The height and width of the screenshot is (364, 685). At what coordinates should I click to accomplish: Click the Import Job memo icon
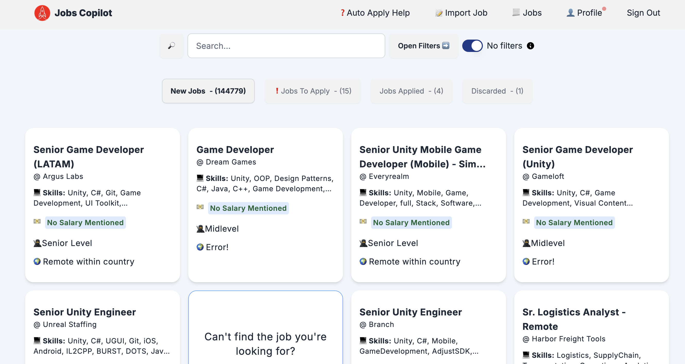click(439, 13)
